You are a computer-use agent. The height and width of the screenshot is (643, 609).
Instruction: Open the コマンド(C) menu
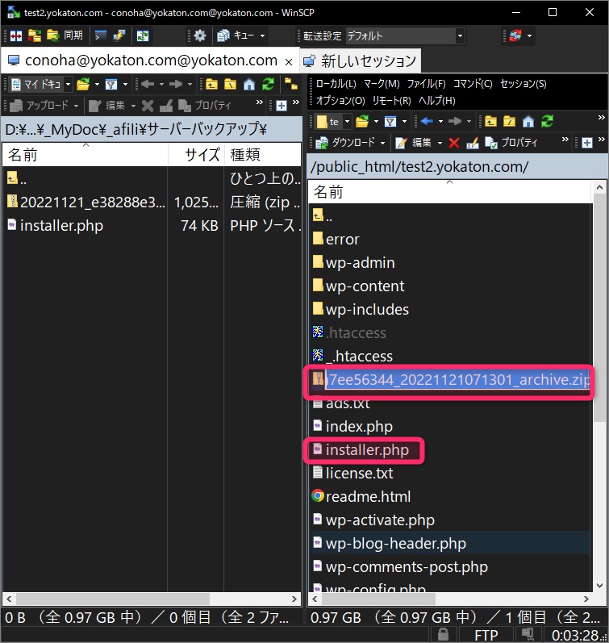tap(472, 84)
